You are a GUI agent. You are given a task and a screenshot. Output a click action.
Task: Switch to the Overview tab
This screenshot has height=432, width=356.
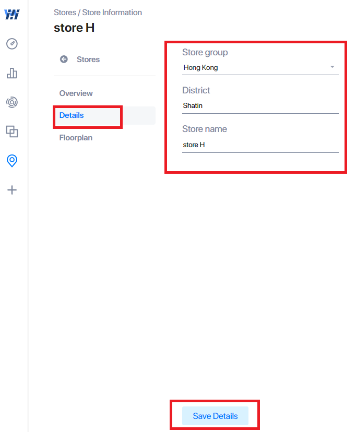tap(76, 93)
